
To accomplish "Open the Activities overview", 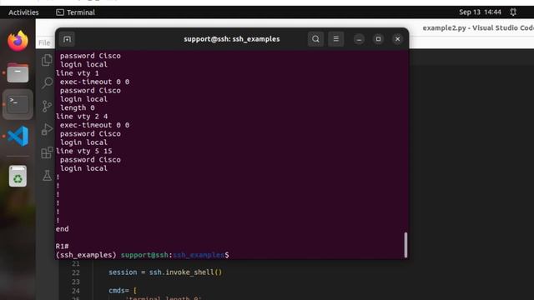I will pyautogui.click(x=23, y=12).
